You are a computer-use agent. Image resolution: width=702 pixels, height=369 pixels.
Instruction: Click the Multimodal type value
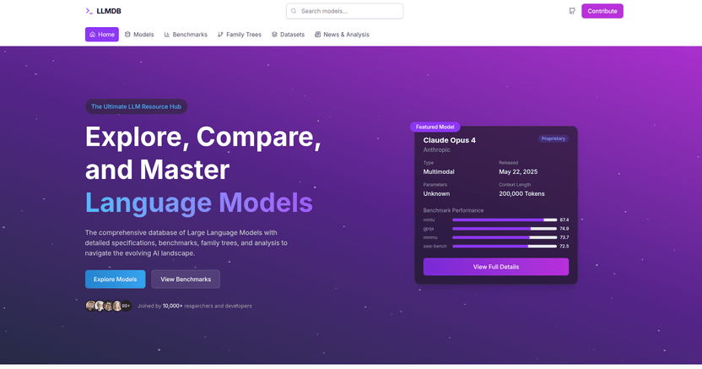pos(439,172)
